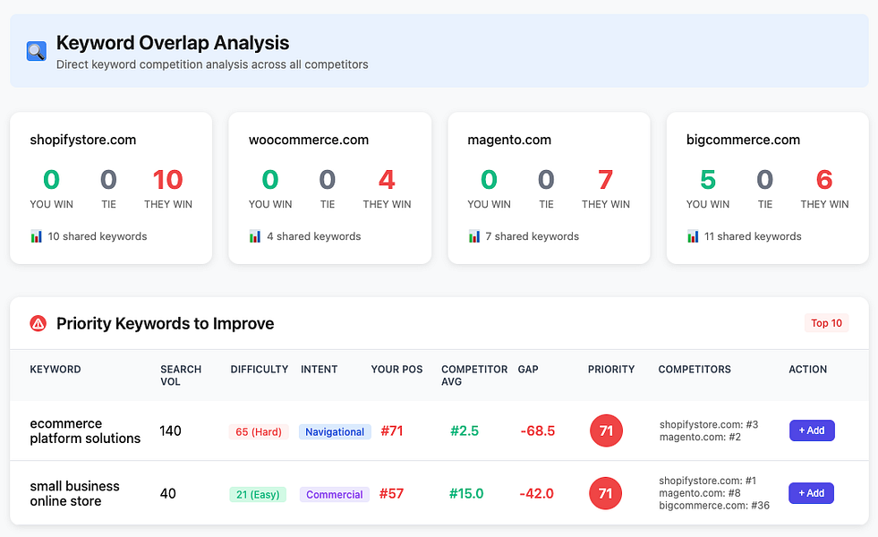Click the 65 (Hard) difficulty badge

[x=258, y=430]
